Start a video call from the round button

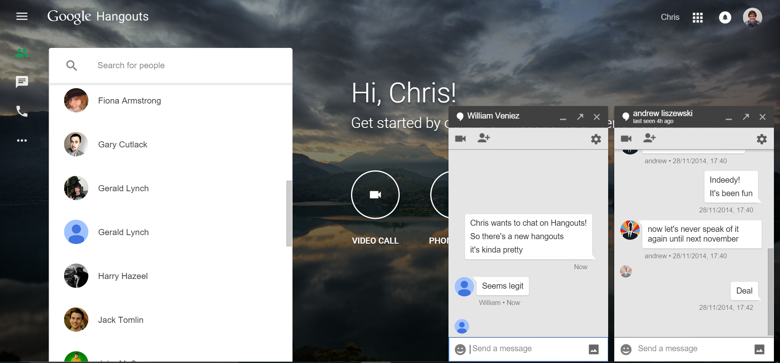(x=375, y=194)
